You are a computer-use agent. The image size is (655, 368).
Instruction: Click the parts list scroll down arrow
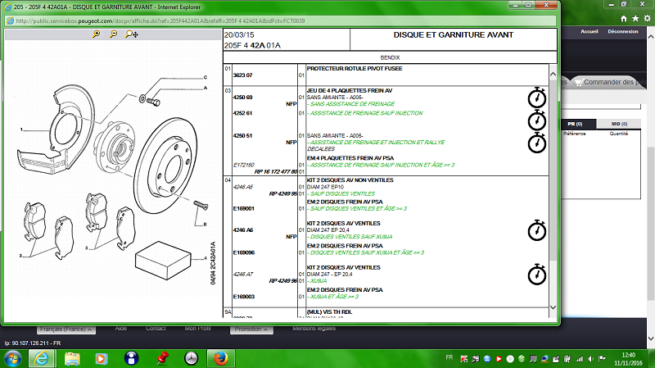(x=553, y=307)
